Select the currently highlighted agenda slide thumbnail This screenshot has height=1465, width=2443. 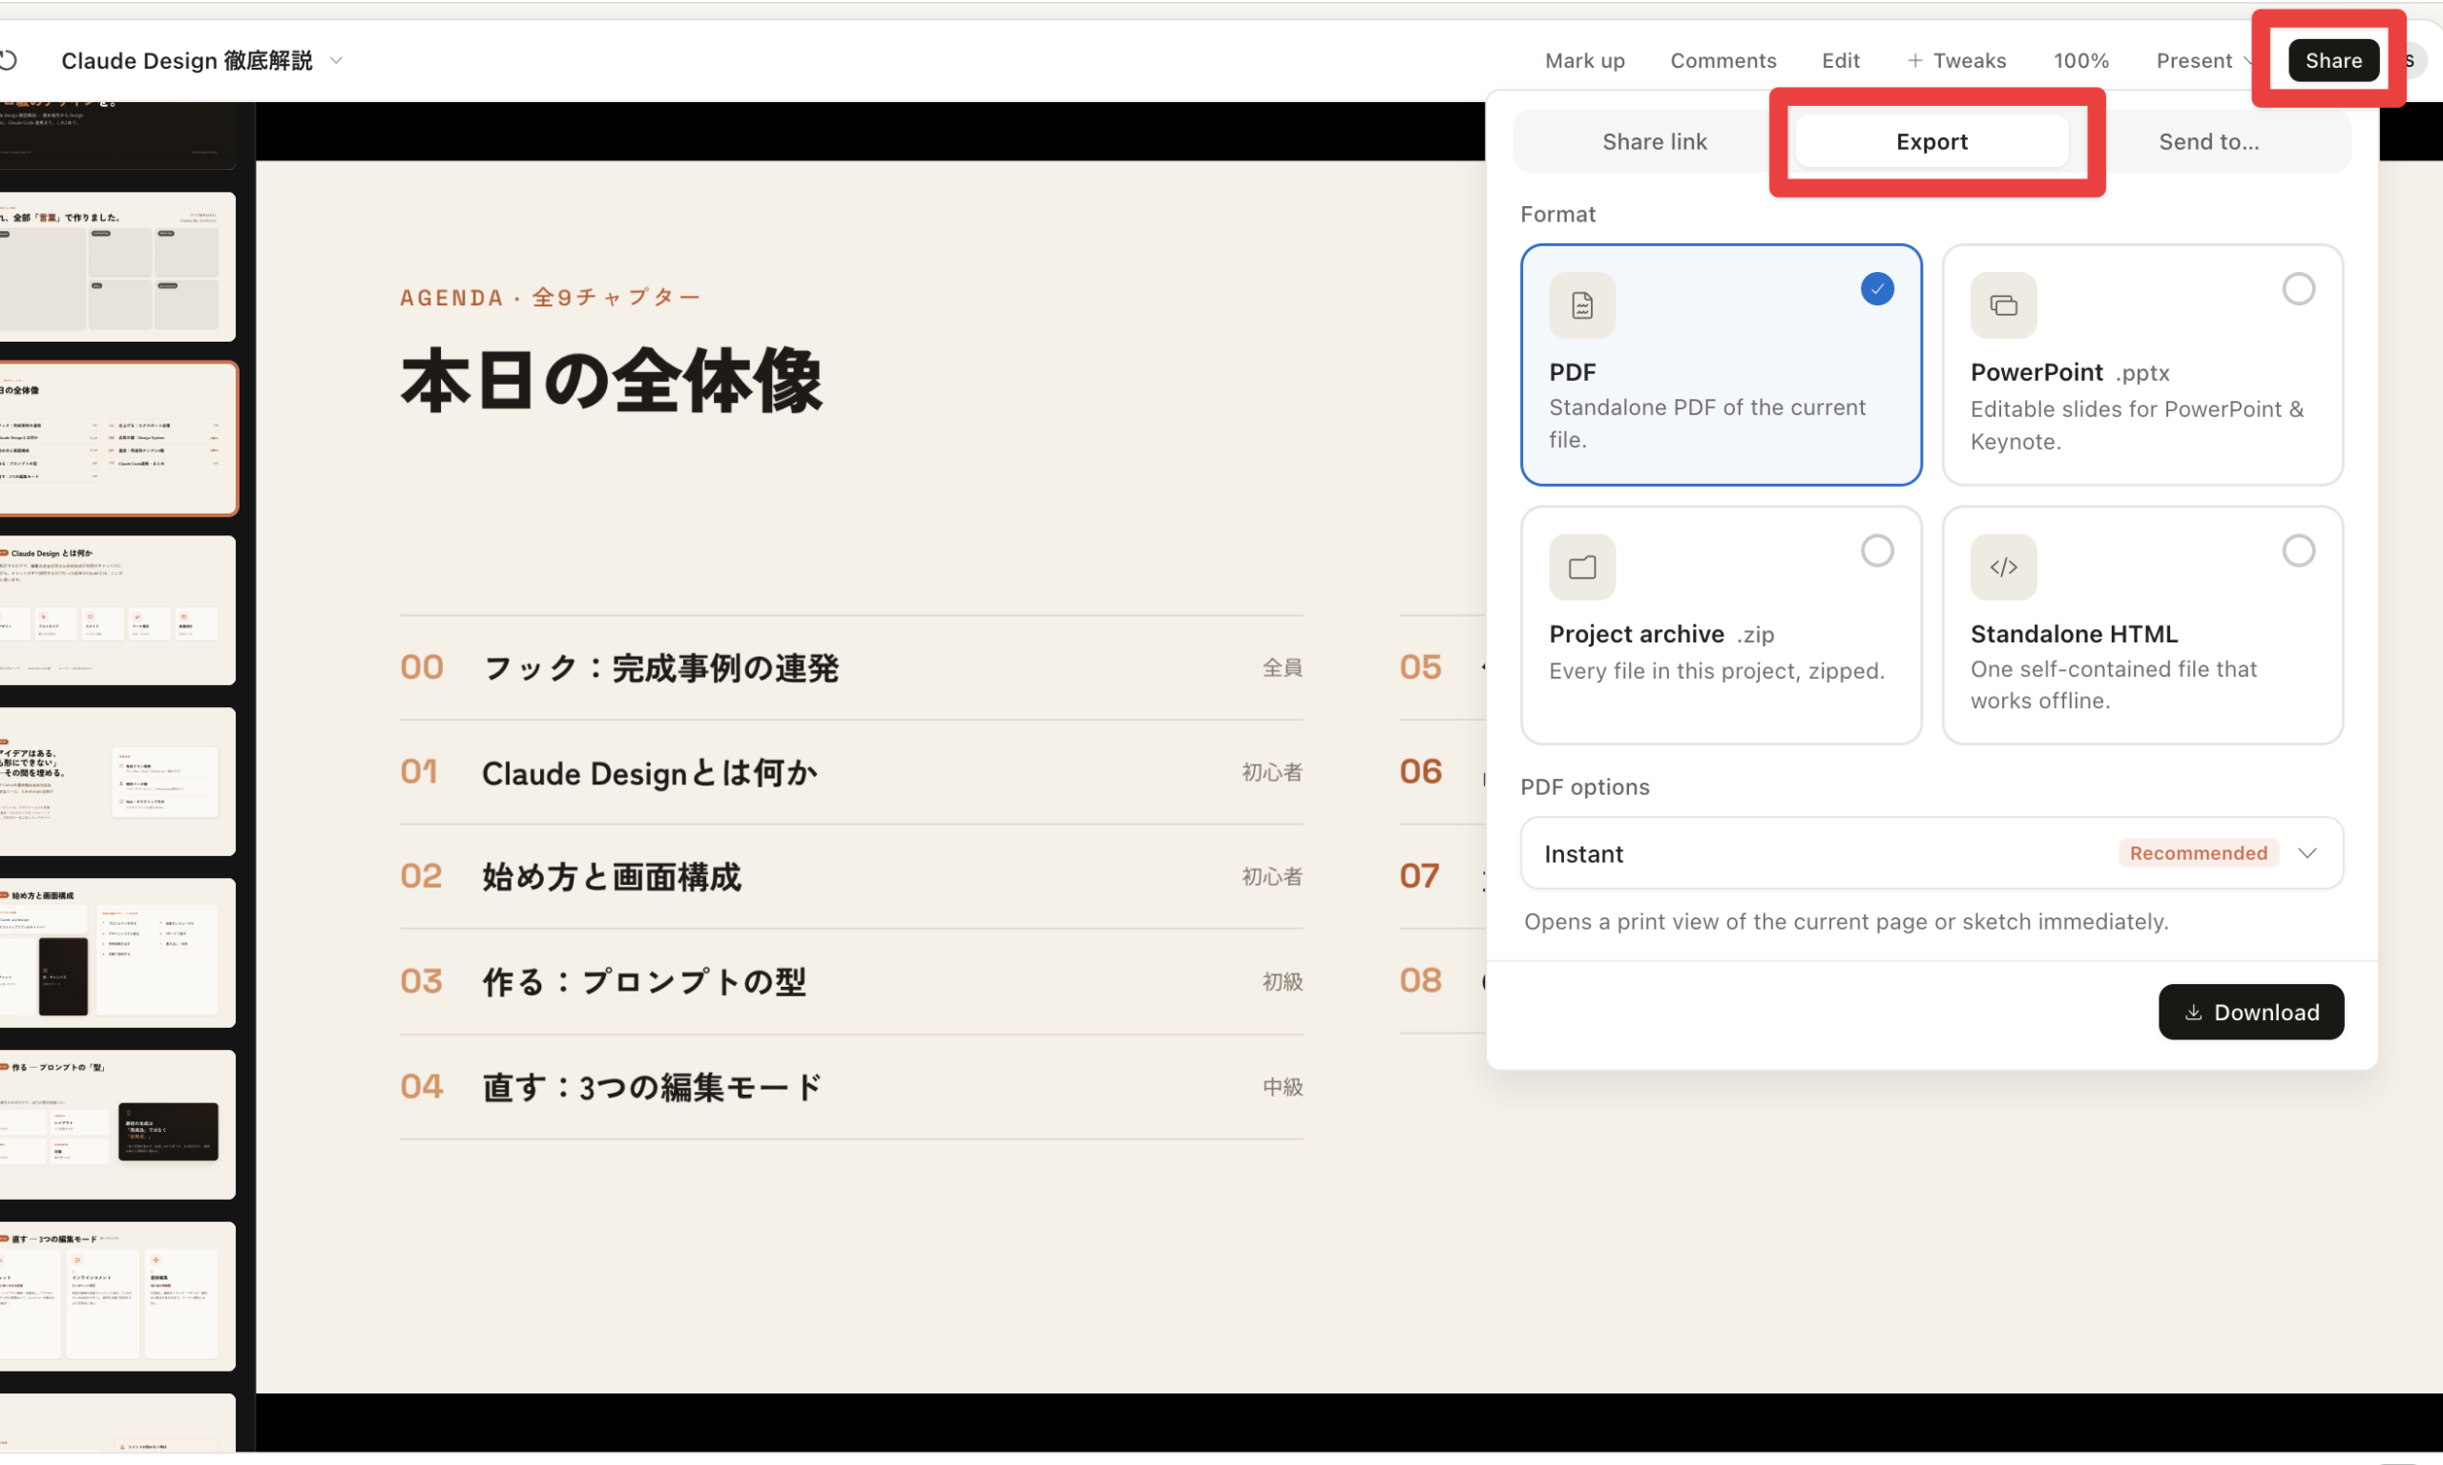click(117, 438)
